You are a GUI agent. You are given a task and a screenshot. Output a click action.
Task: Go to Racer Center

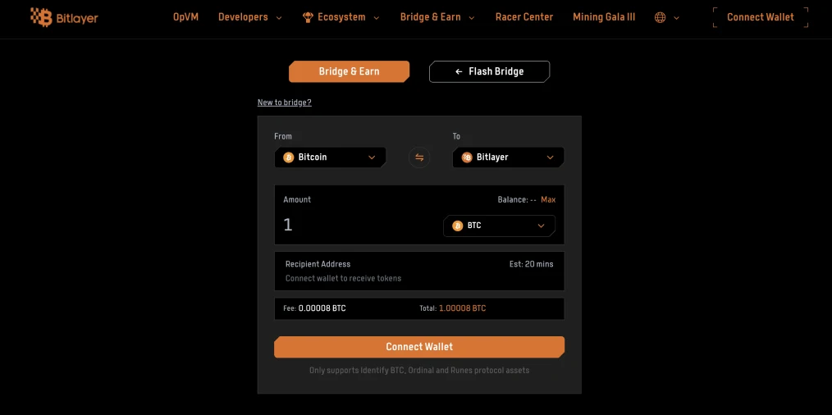[524, 17]
